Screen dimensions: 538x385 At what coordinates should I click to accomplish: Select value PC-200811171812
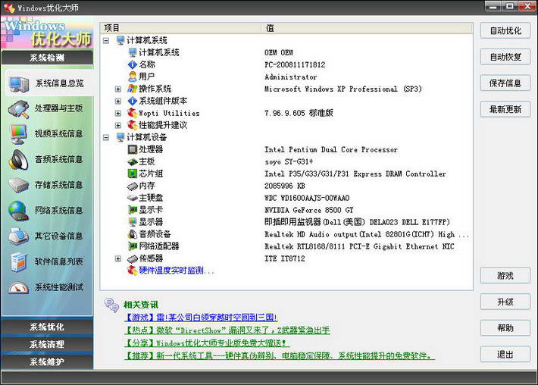coord(295,64)
